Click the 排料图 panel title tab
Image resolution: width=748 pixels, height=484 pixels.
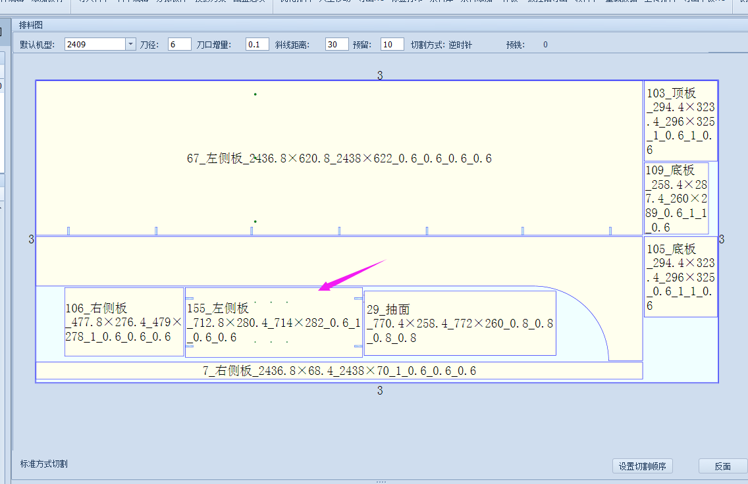tap(30, 25)
